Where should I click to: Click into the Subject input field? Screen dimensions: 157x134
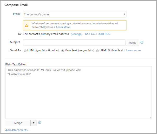[74, 42]
